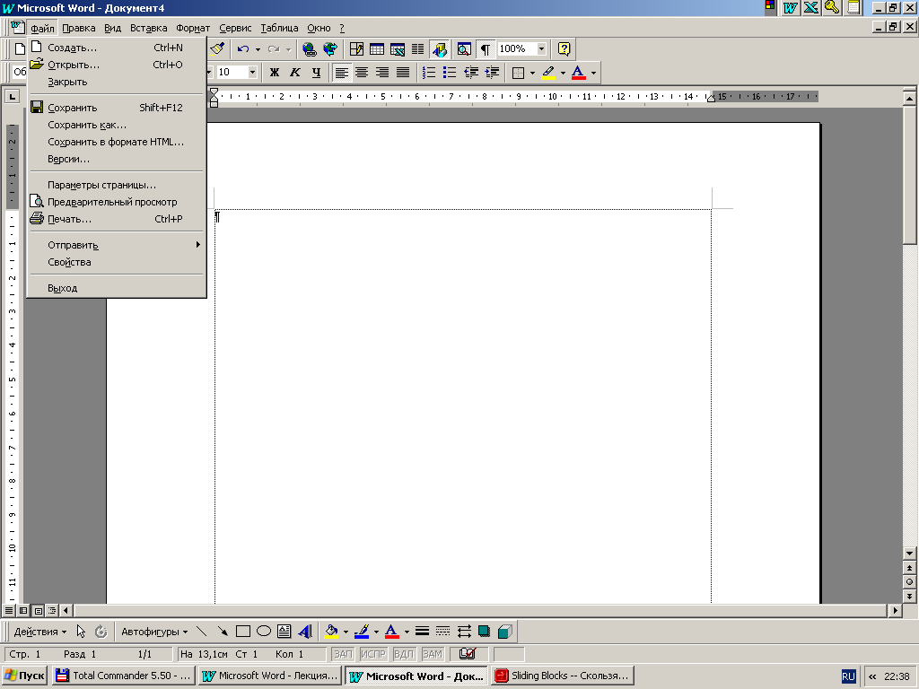Click the yellow highlight color marker
Viewport: 919px width, 689px height.
pos(548,73)
